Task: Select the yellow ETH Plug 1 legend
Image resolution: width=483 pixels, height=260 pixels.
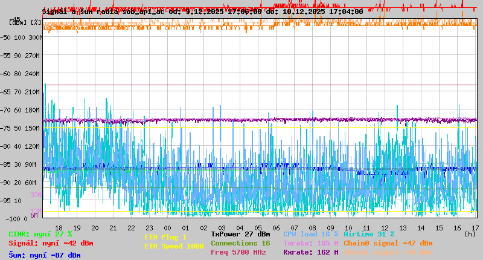Action: pyautogui.click(x=165, y=237)
